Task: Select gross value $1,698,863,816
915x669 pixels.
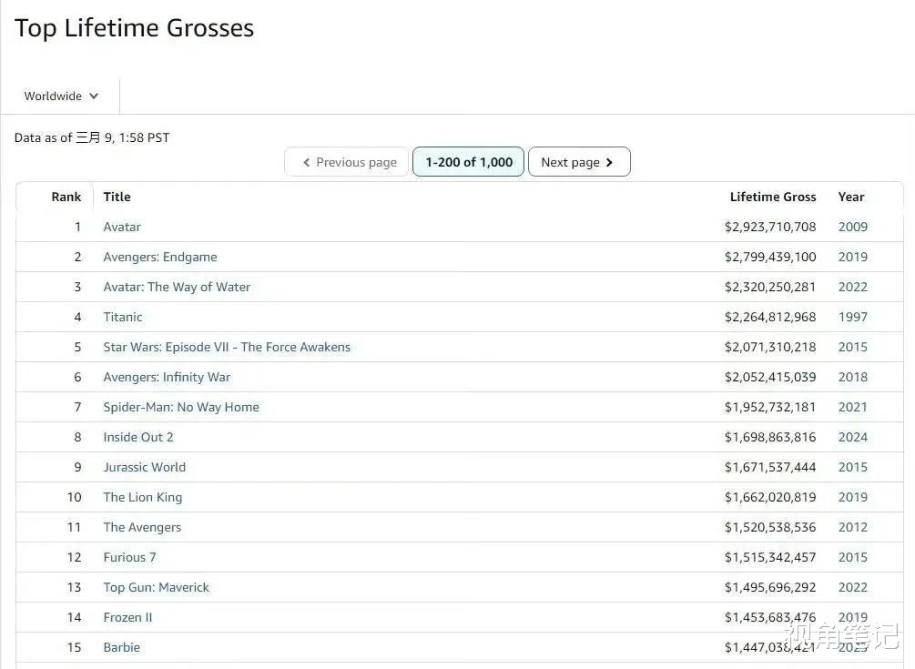Action: (770, 438)
